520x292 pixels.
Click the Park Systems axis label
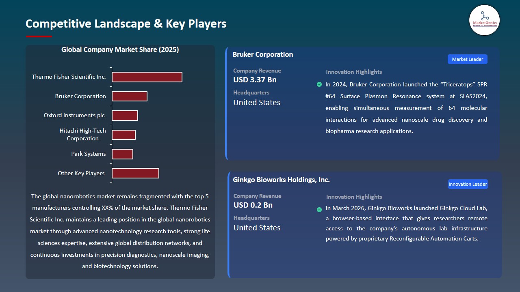point(89,154)
